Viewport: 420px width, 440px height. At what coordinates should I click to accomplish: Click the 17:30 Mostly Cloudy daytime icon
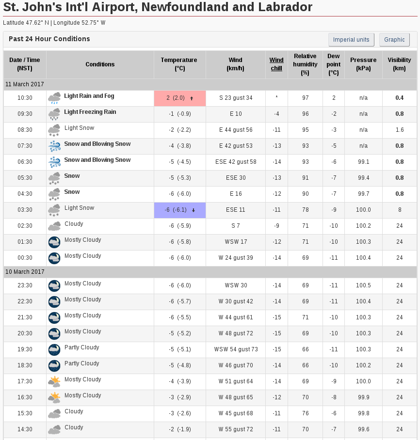tap(54, 382)
